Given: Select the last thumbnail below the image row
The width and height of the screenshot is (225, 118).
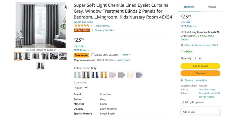Looking at the screenshot, I should (40, 66).
